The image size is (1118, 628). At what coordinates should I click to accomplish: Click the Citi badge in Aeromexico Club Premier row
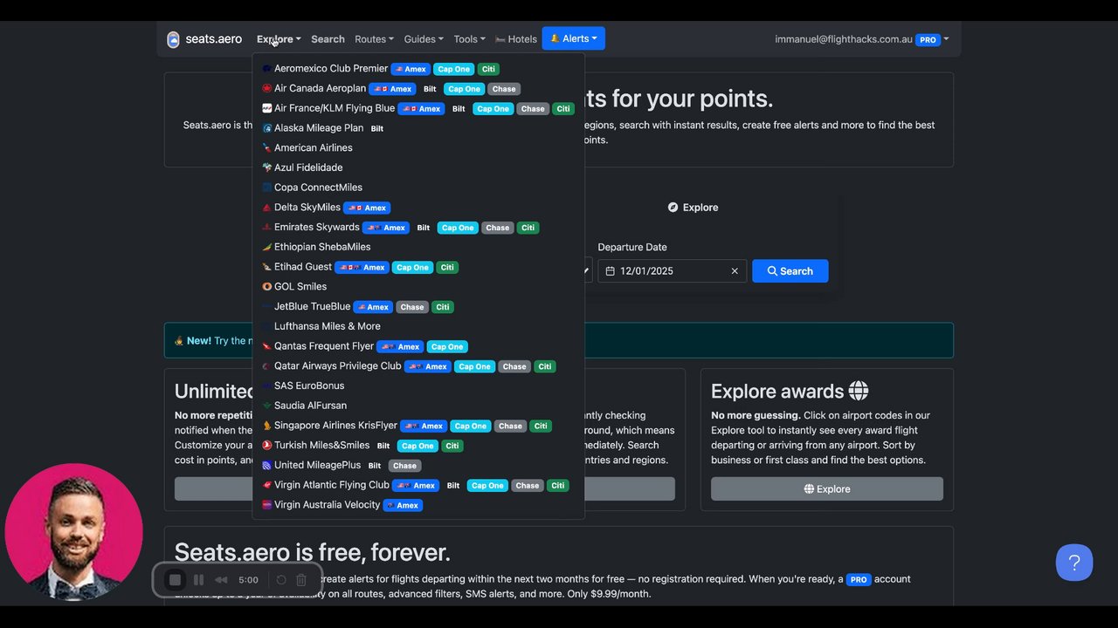tap(489, 69)
